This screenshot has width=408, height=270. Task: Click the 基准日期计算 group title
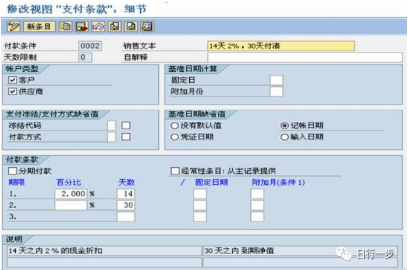pos(193,69)
